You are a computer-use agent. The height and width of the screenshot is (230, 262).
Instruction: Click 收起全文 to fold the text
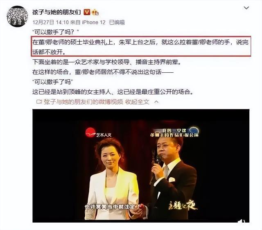[x=137, y=102]
